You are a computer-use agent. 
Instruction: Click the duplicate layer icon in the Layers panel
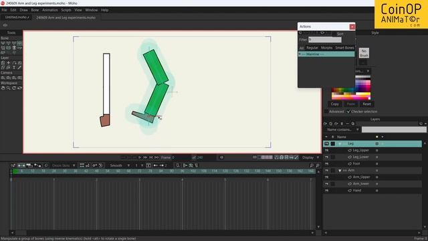click(x=330, y=124)
